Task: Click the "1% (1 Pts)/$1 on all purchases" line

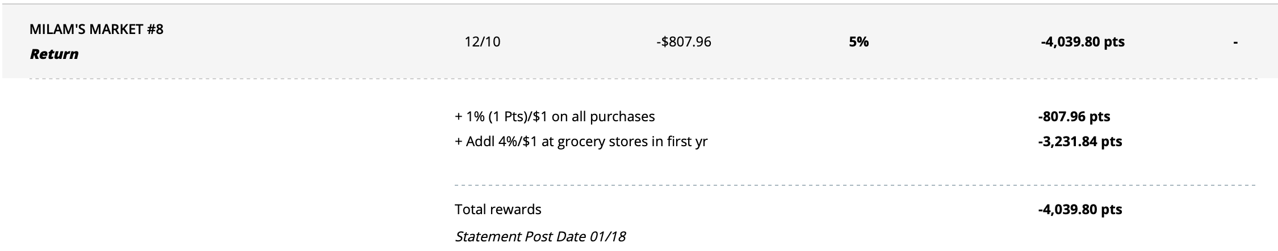Action: tap(559, 117)
